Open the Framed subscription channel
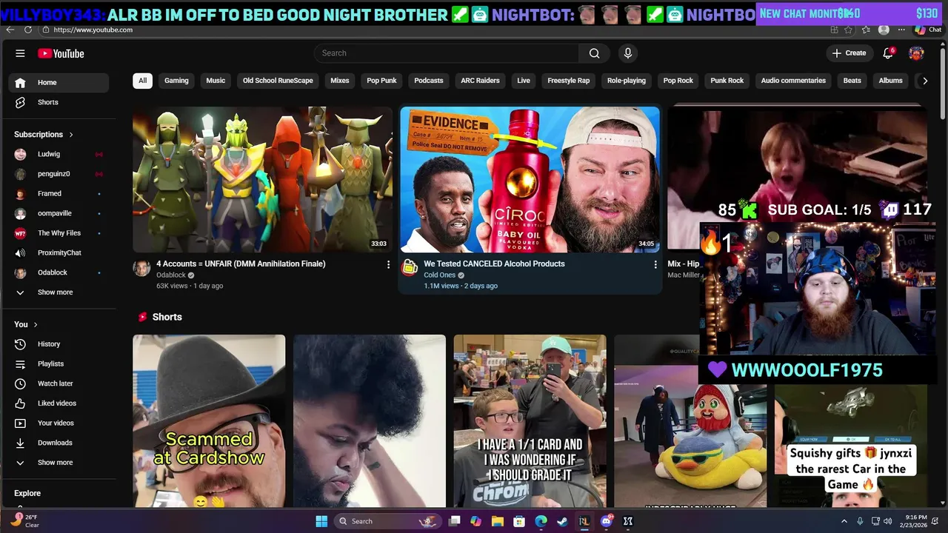 coord(59,194)
